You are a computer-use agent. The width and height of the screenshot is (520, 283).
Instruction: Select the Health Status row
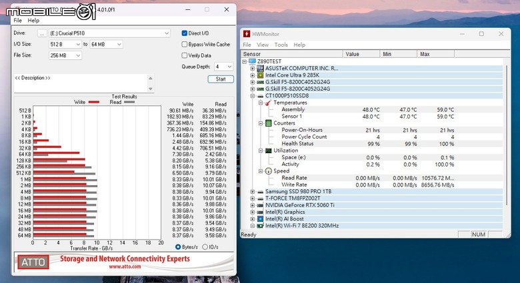click(371, 144)
